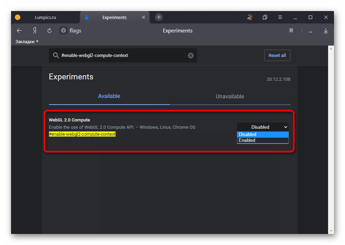The image size is (345, 245).
Task: Open the browser hamburger menu
Action: [x=280, y=17]
